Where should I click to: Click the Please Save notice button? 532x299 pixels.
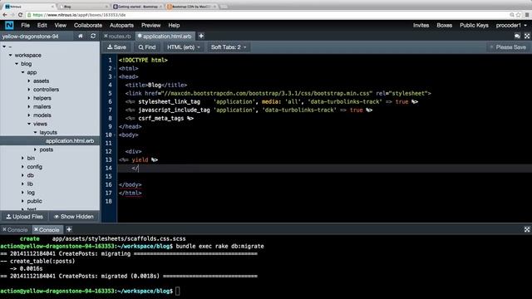(508, 47)
